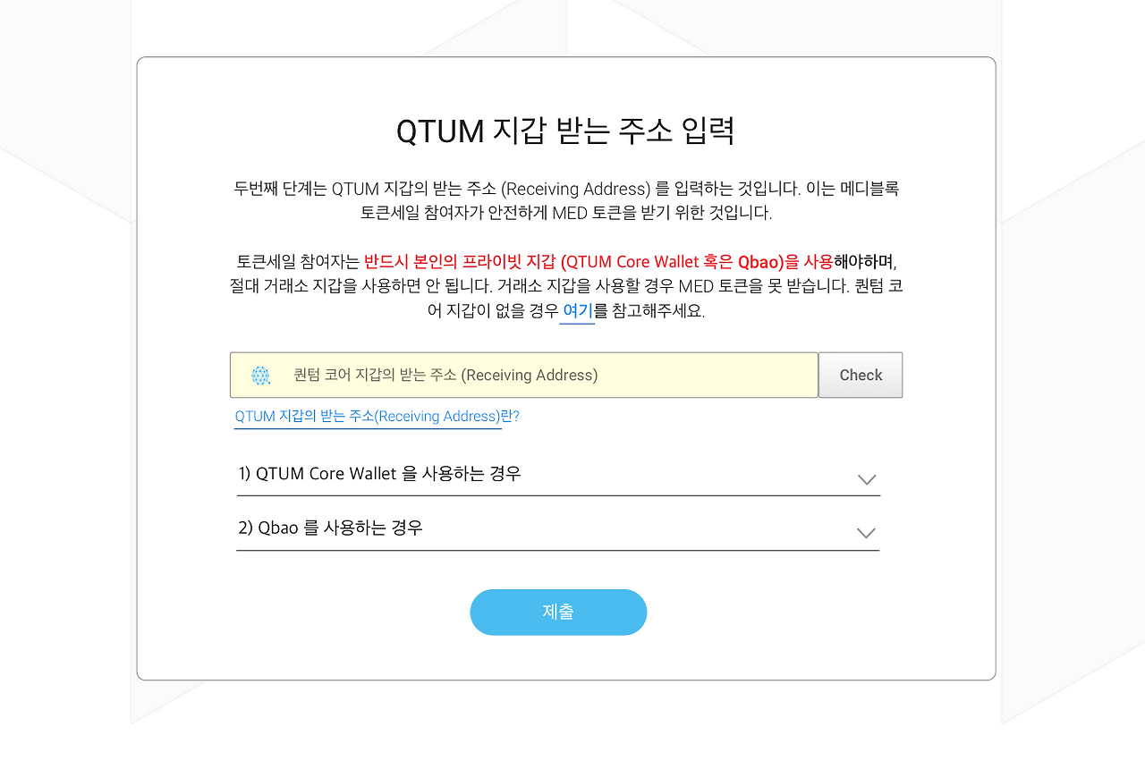Click the '를 참고해주세요' text after 여기

649,311
